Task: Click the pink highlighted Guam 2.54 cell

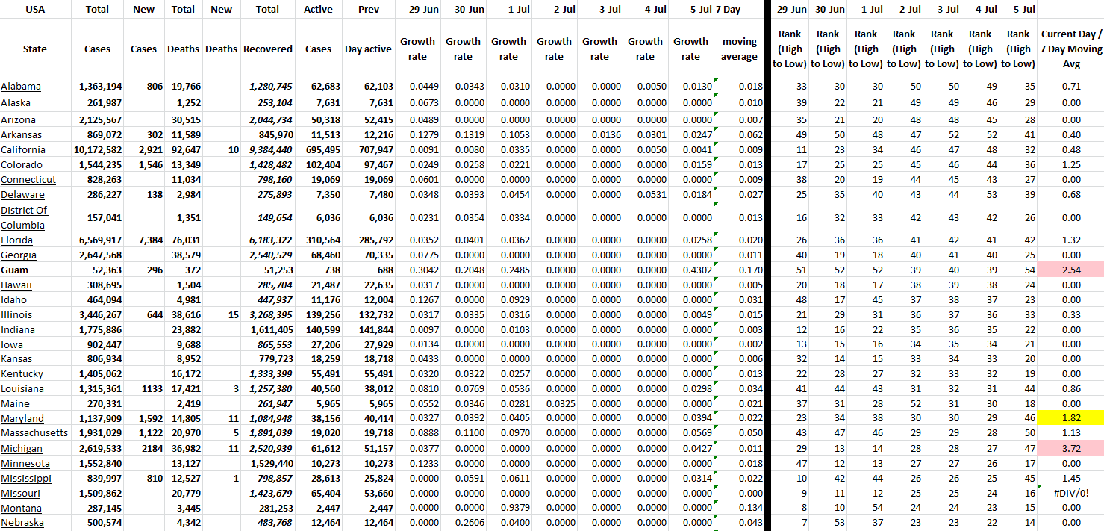Action: (x=1070, y=270)
